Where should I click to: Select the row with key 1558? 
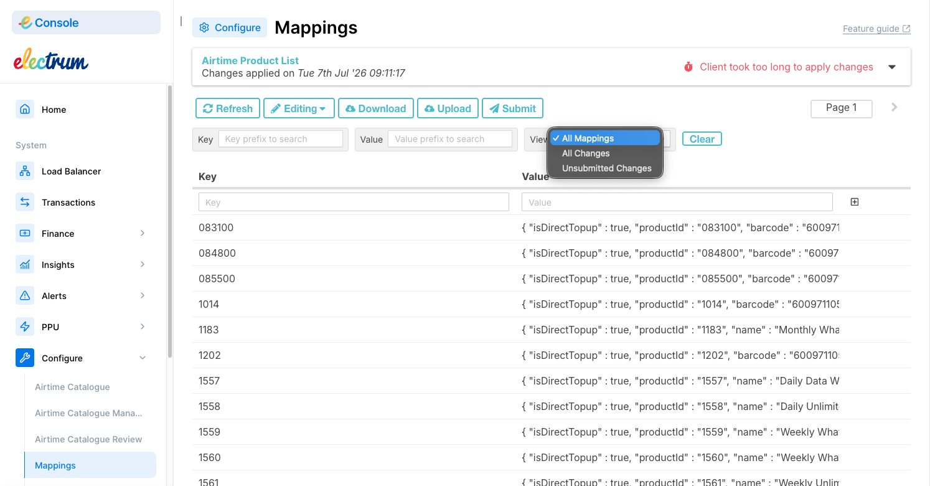[552, 406]
